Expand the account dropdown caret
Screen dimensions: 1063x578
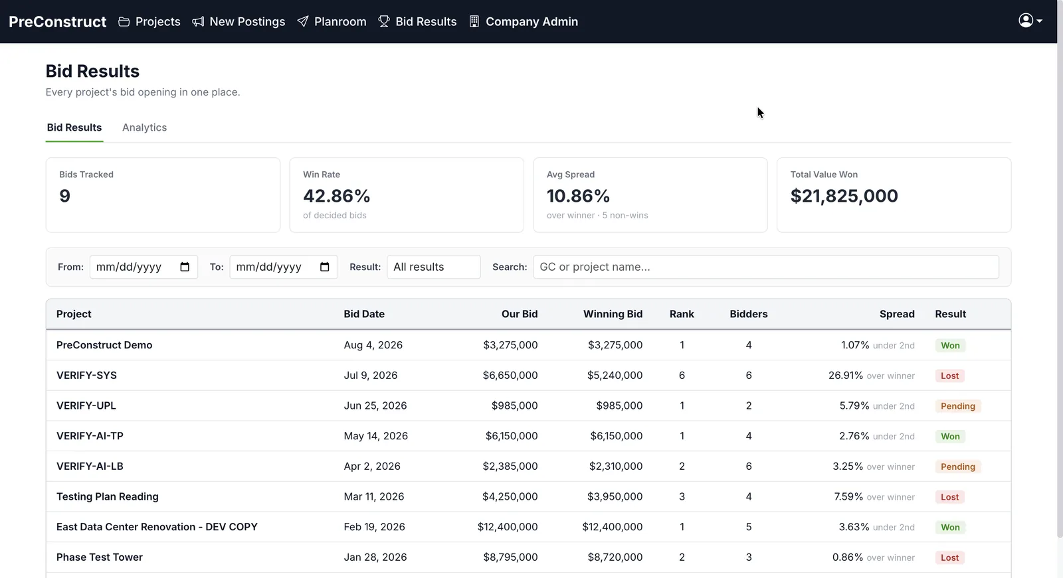click(x=1040, y=21)
